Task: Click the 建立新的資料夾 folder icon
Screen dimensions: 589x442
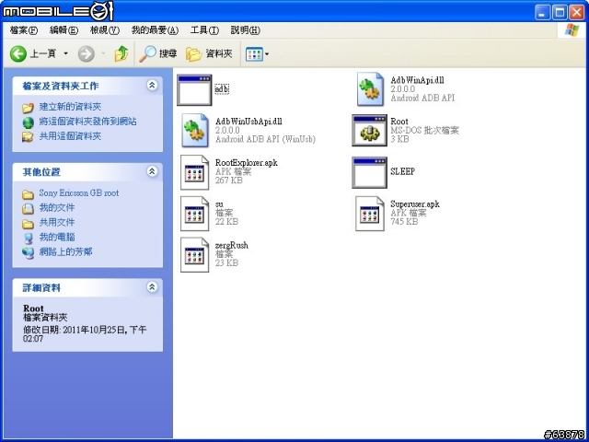Action: pos(28,108)
